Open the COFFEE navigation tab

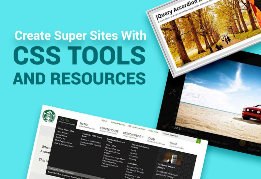(x=67, y=122)
